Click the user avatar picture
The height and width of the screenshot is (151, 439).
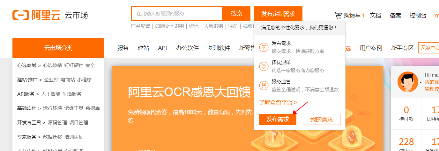(408, 82)
